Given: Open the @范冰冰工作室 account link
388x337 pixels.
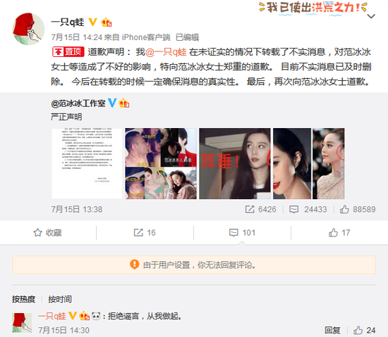Looking at the screenshot, I should tap(78, 103).
